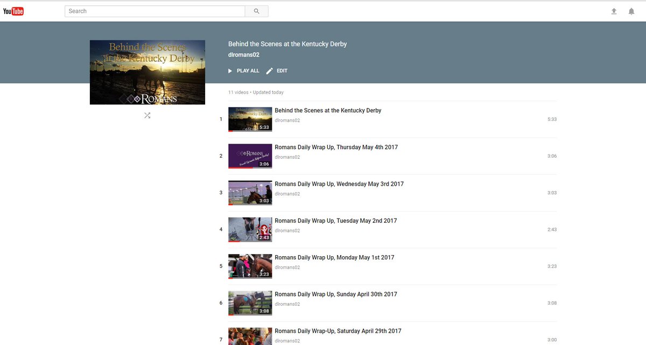Image resolution: width=646 pixels, height=345 pixels.
Task: Open thumbnail of Monday May 1st video
Action: point(250,266)
